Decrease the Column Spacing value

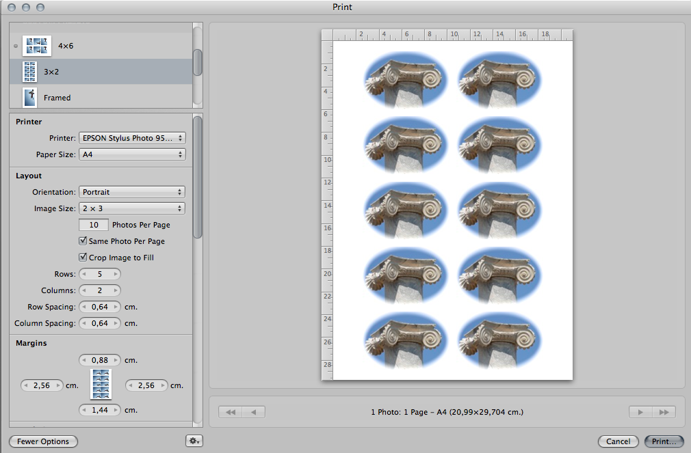point(84,323)
